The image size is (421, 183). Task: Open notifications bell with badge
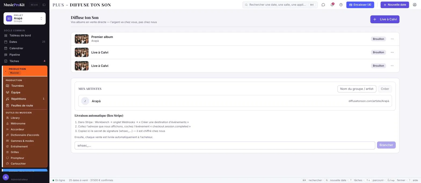(x=332, y=5)
